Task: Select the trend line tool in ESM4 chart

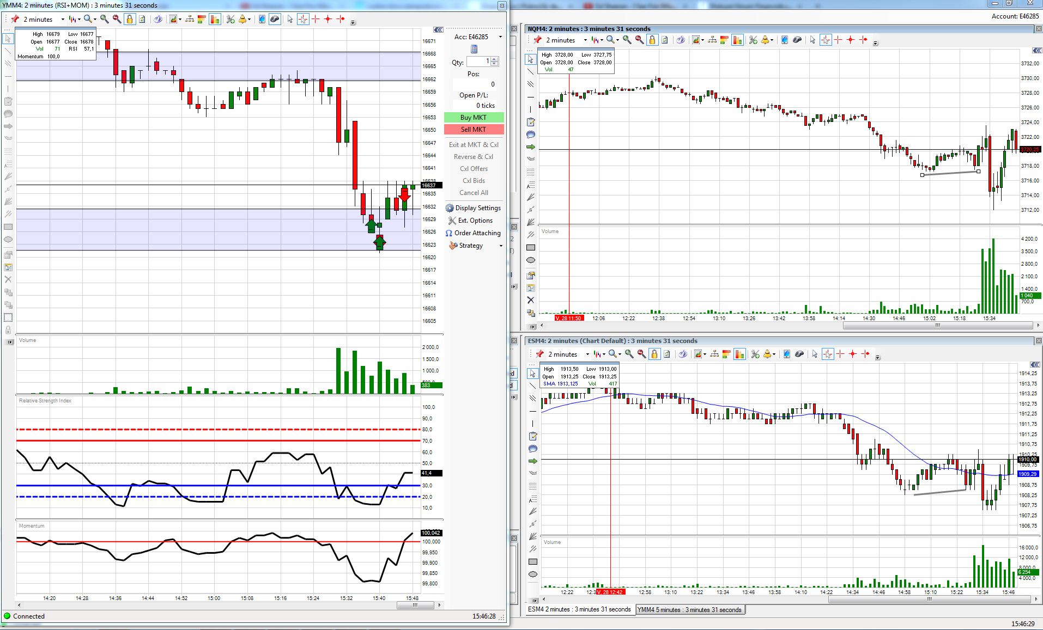Action: (x=533, y=386)
